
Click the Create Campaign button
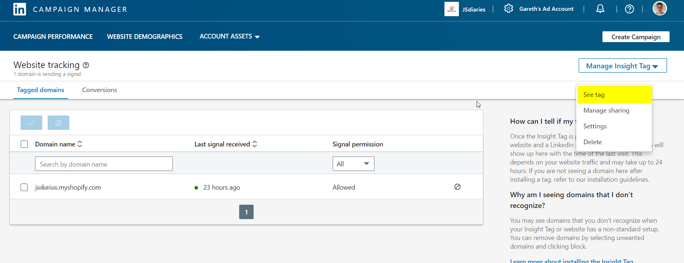636,37
